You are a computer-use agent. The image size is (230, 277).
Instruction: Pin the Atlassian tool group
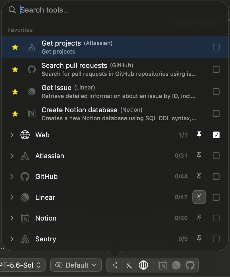coord(199,156)
